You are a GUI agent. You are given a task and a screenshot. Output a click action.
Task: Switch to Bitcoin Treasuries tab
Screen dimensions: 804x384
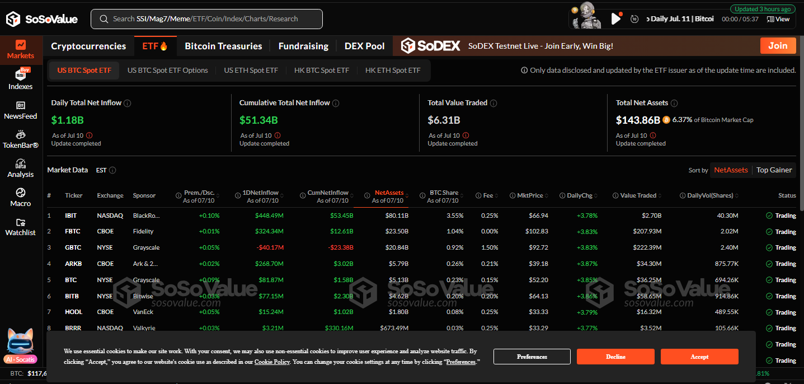coord(223,46)
